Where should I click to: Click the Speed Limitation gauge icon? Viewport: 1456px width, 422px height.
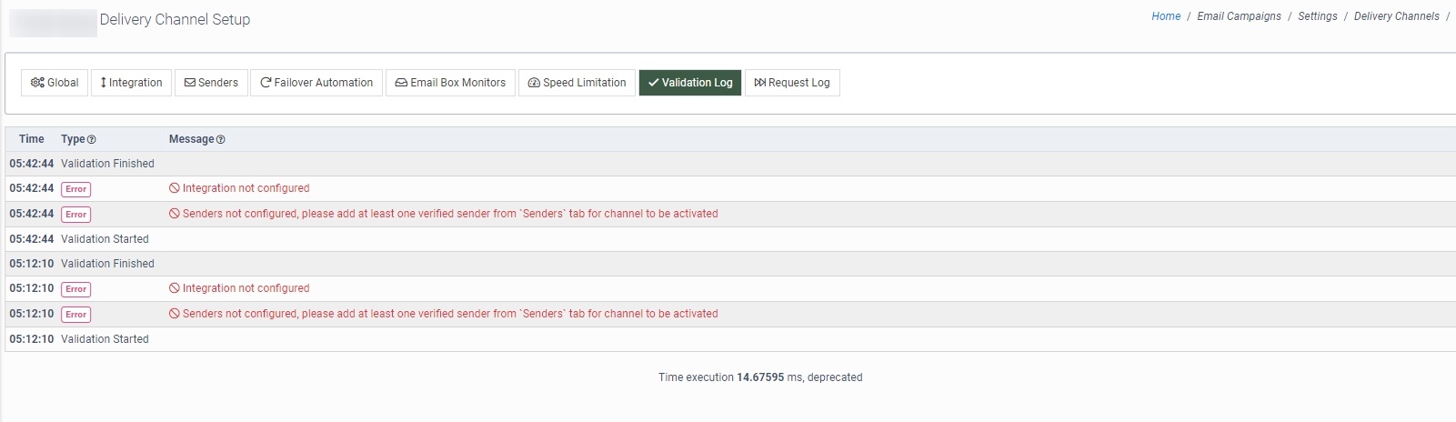click(x=534, y=83)
